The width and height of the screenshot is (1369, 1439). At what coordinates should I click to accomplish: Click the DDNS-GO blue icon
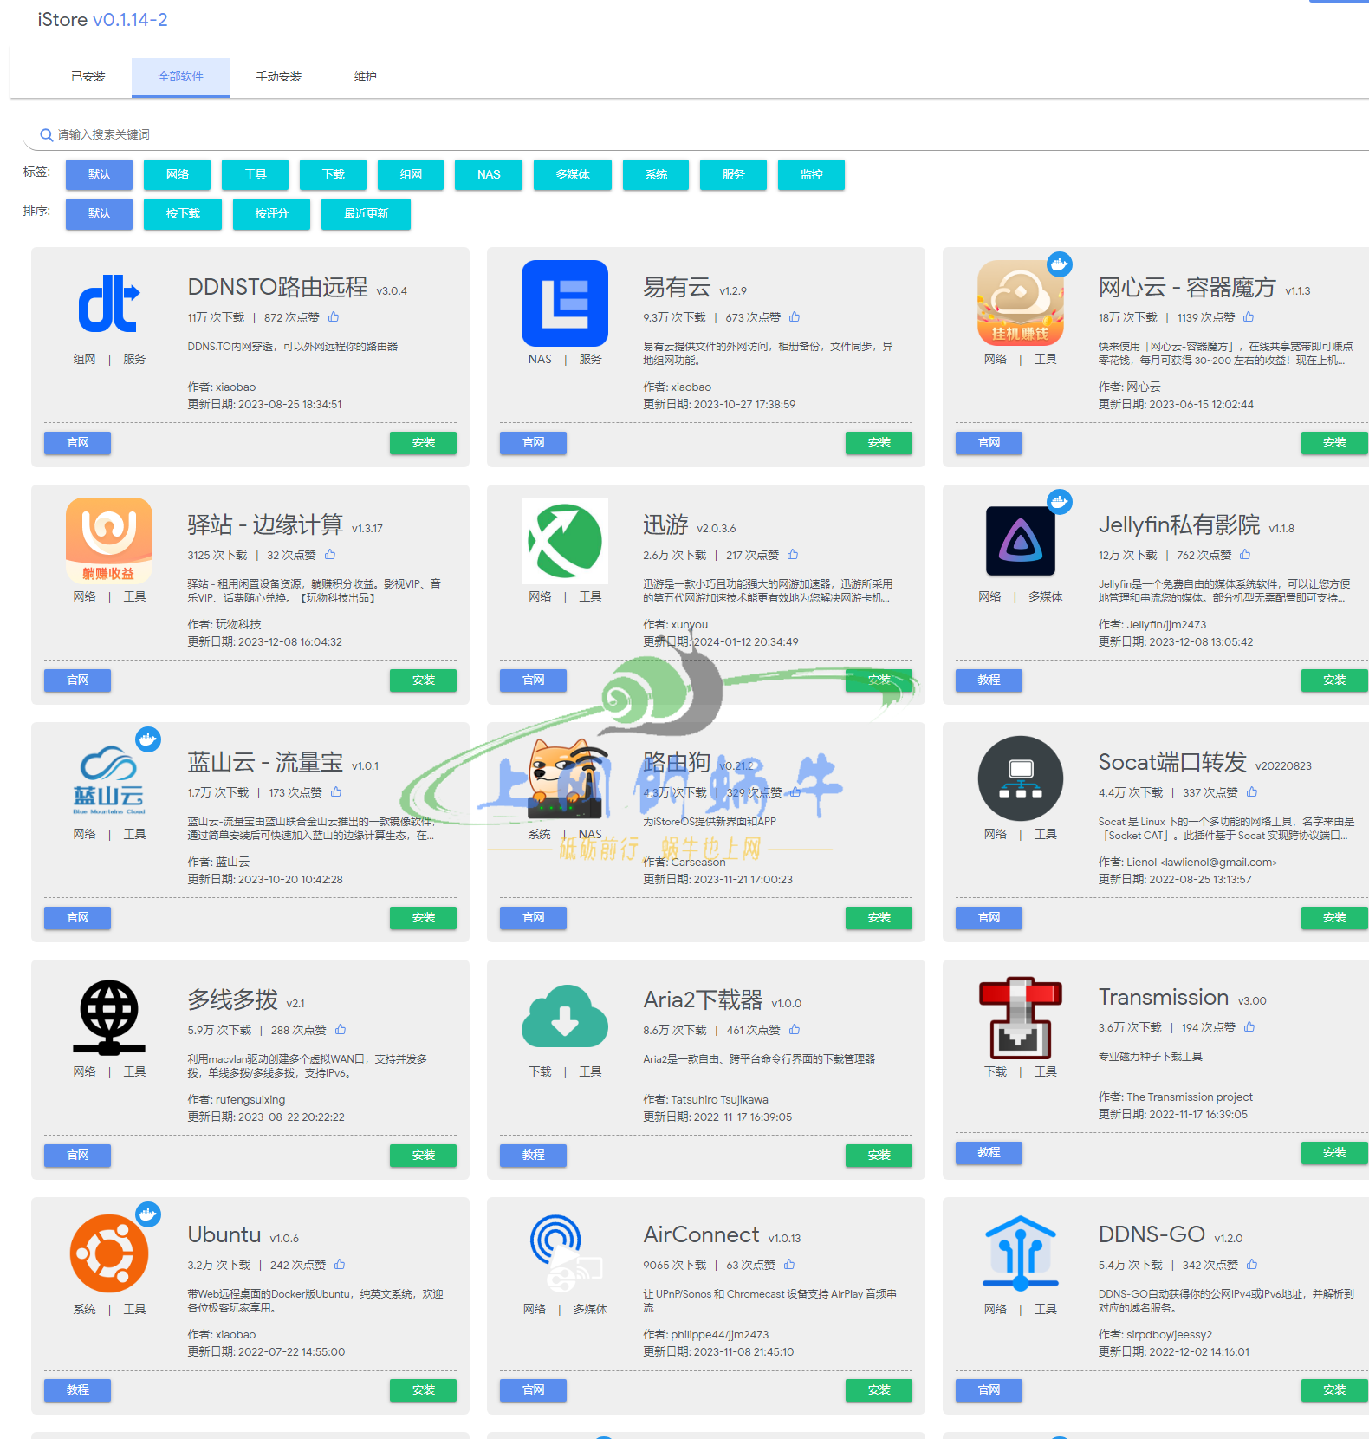[x=1021, y=1253]
